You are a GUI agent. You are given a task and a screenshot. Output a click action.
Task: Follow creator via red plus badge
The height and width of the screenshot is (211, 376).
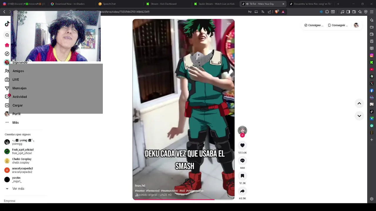(x=242, y=135)
